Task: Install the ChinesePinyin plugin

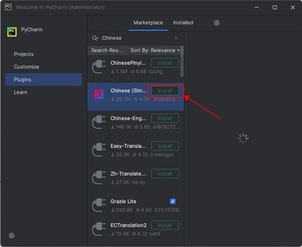Action: point(165,63)
